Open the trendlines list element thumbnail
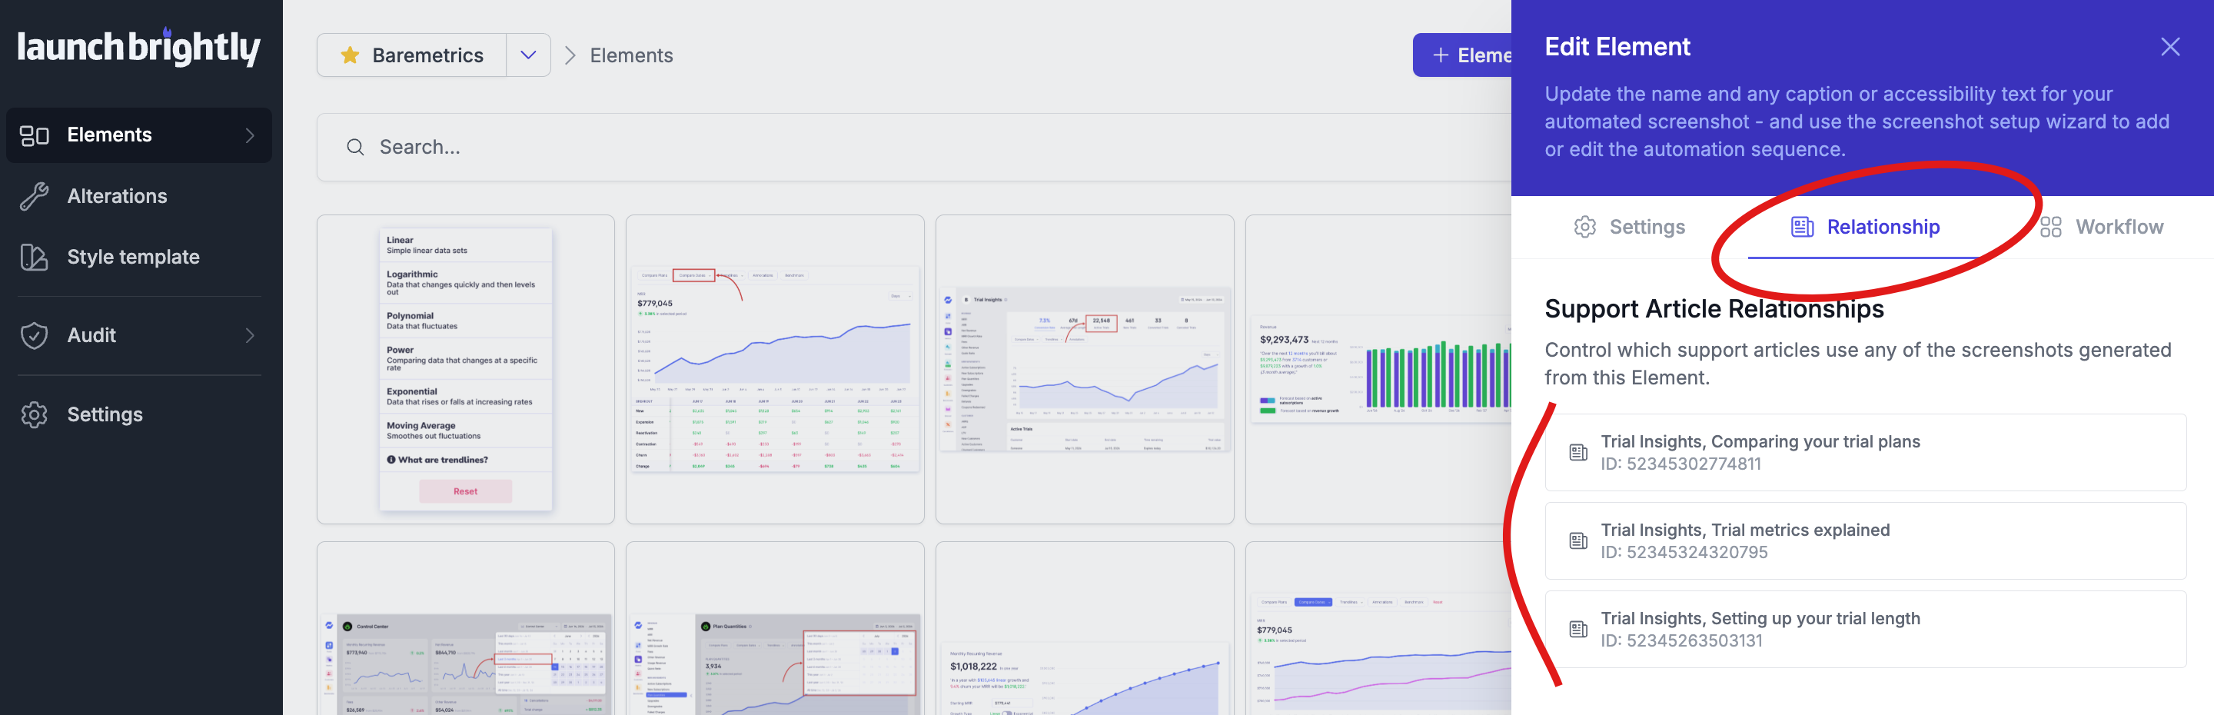2214x715 pixels. (x=465, y=370)
